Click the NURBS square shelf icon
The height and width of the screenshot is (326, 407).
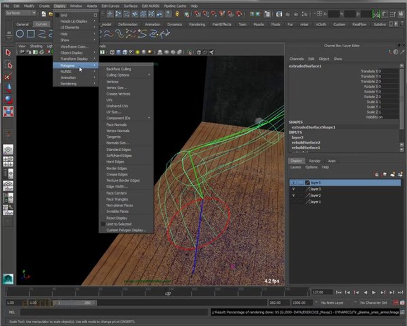(x=31, y=34)
